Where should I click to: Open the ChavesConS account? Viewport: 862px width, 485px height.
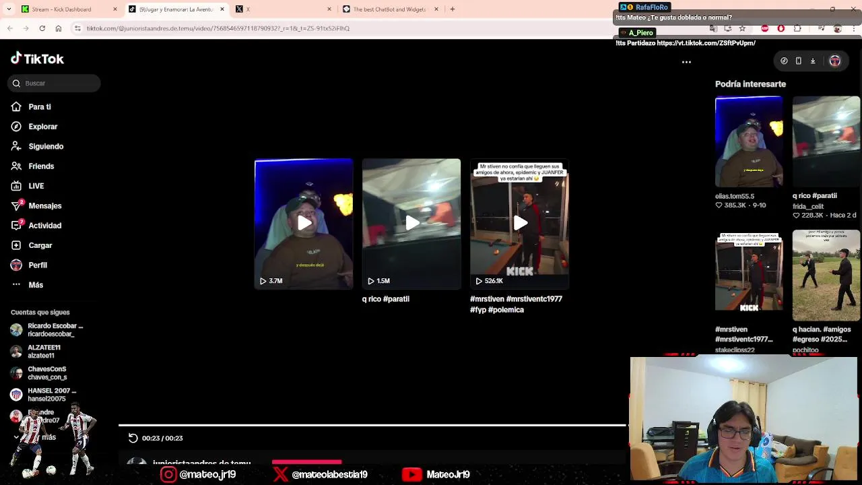(39, 373)
